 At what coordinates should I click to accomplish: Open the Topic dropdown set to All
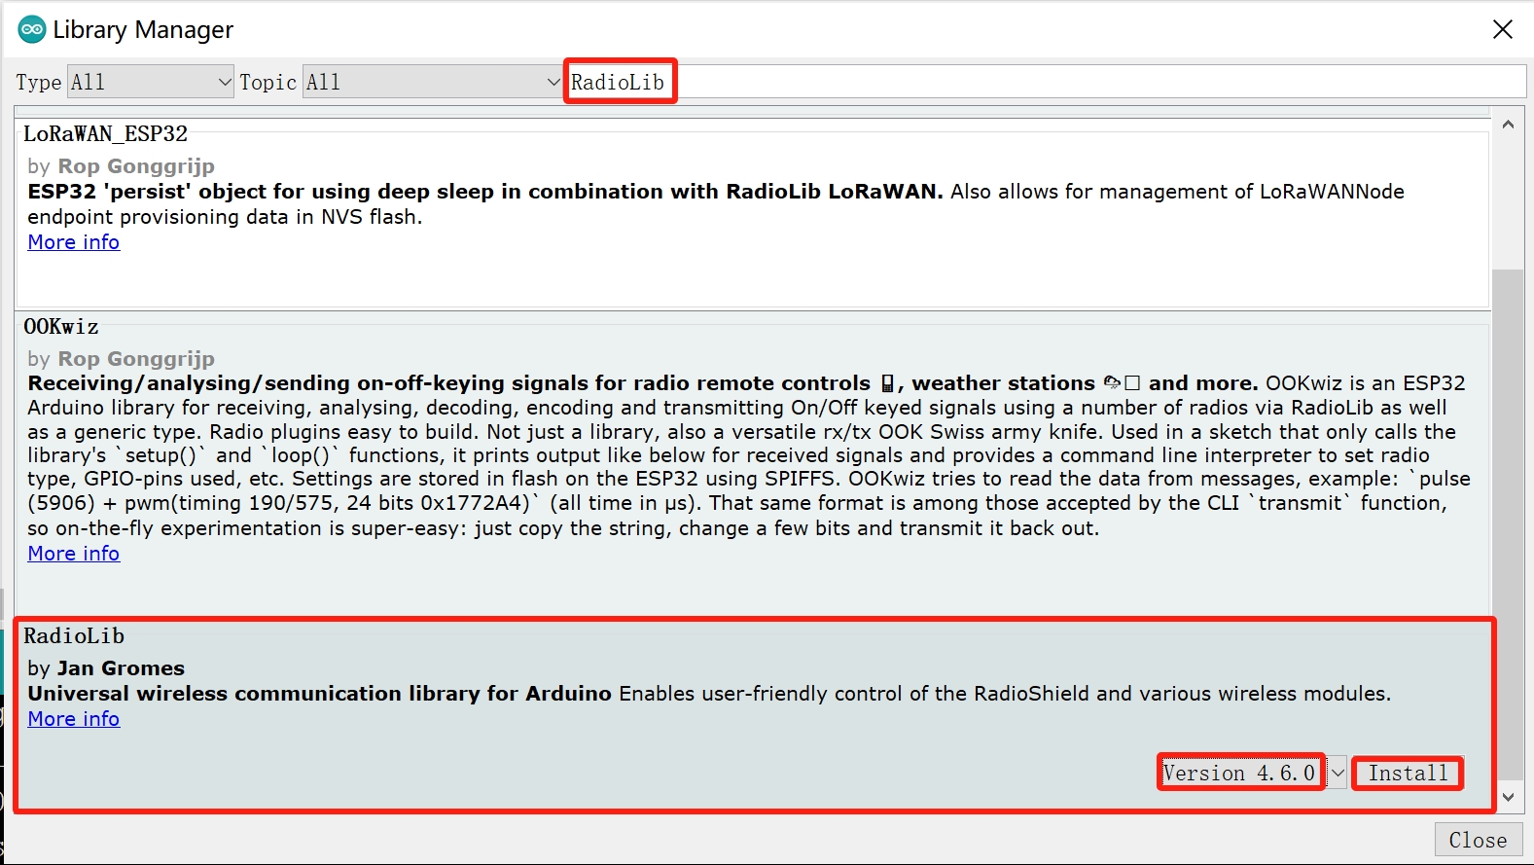433,82
